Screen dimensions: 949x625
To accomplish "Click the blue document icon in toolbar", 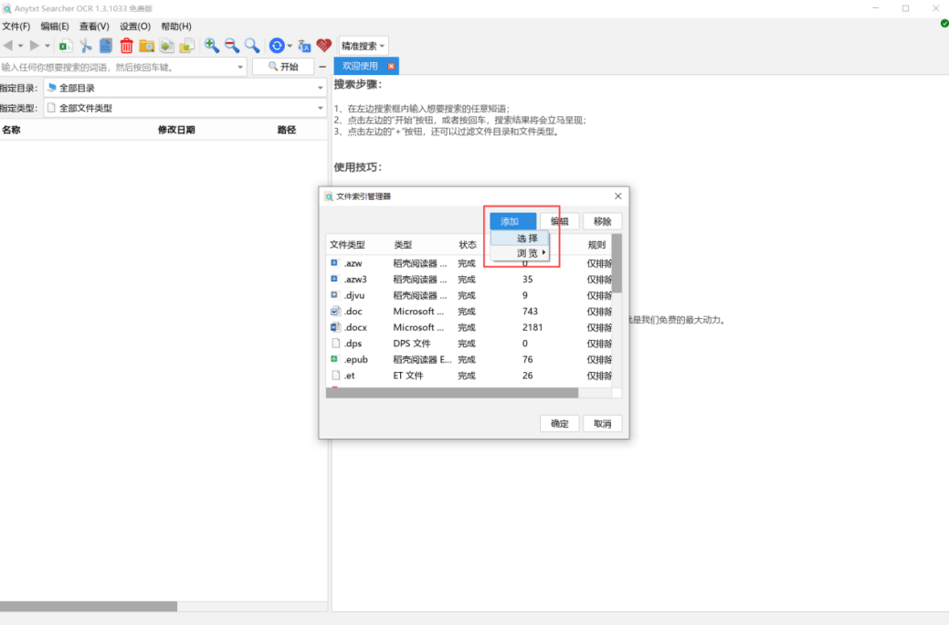I will 105,46.
